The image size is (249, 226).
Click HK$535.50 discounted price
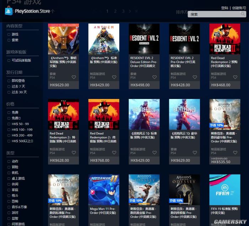coord(221,162)
